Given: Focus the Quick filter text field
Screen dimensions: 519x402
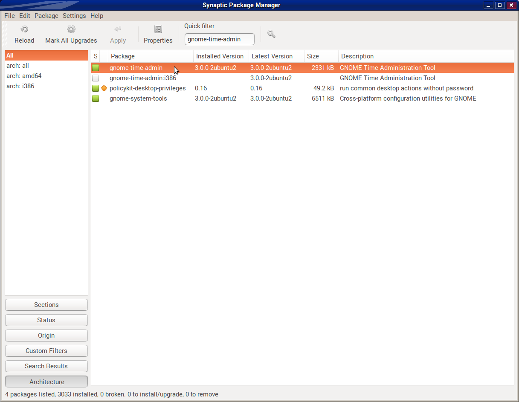Looking at the screenshot, I should click(219, 39).
